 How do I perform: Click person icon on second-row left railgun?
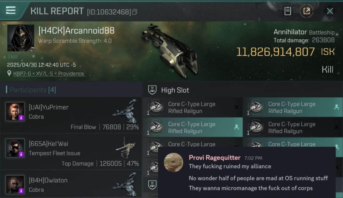(236, 127)
